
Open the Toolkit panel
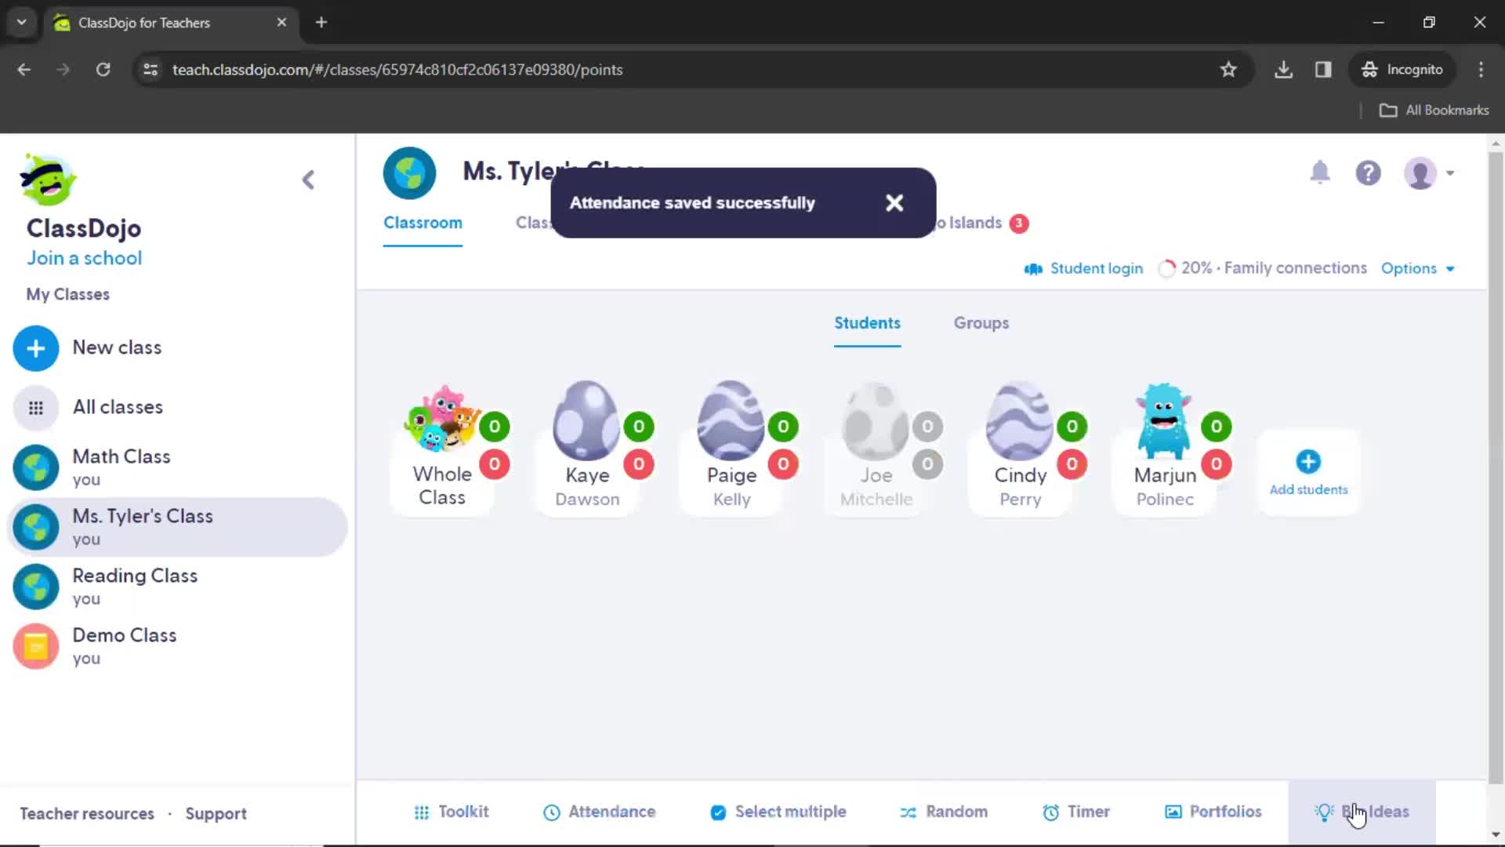tap(453, 812)
